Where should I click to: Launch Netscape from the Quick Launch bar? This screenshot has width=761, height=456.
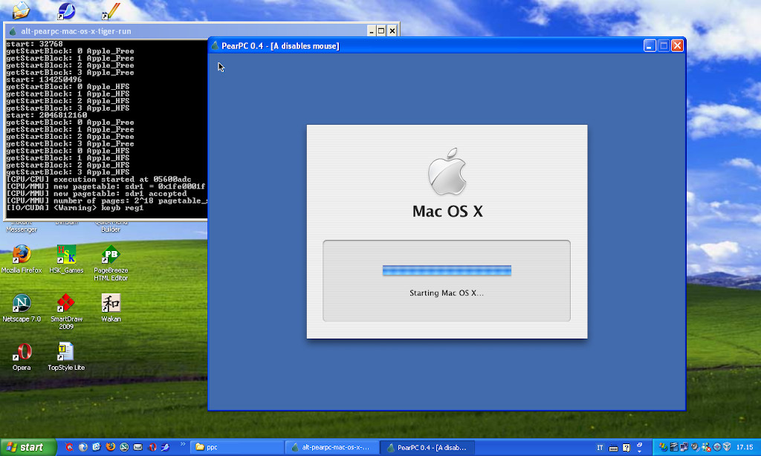coord(124,447)
